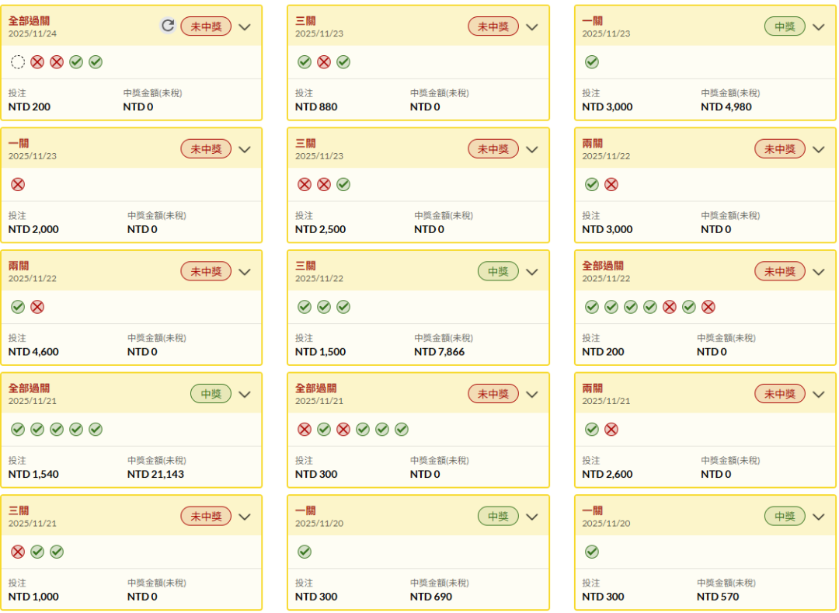This screenshot has width=839, height=613.
Task: Click the green check on the NTD 4,980 winning bet
Action: click(x=592, y=62)
